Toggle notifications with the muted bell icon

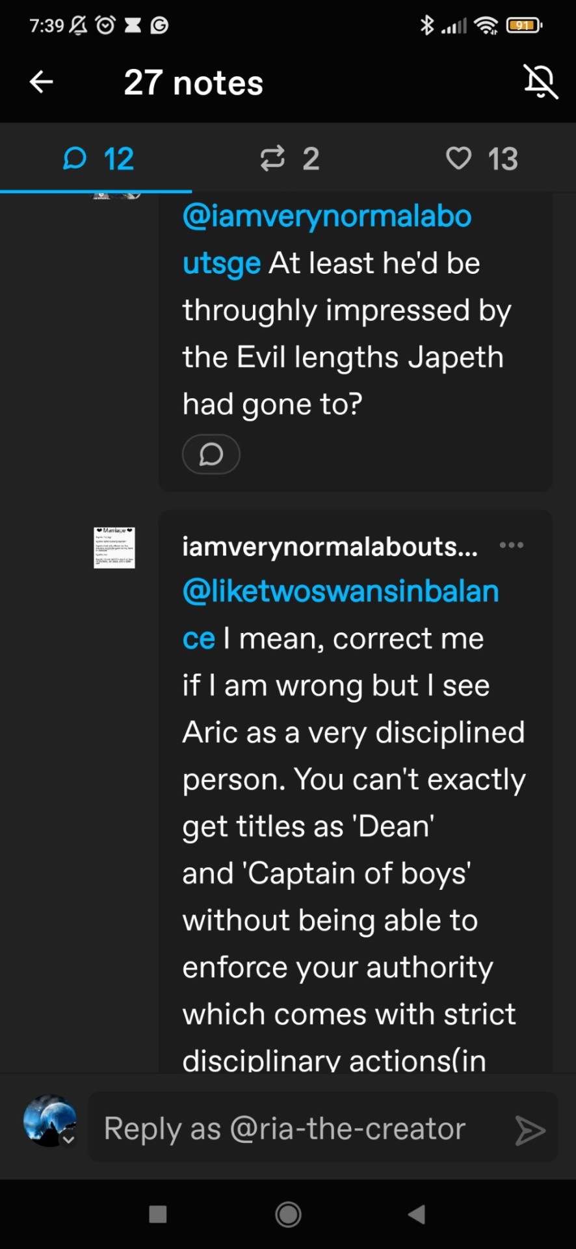pyautogui.click(x=540, y=82)
